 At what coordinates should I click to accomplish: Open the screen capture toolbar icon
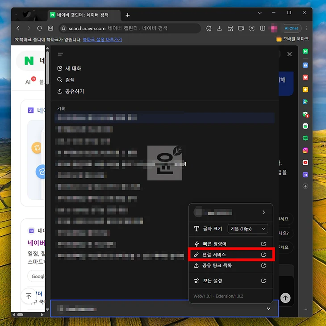point(252,28)
